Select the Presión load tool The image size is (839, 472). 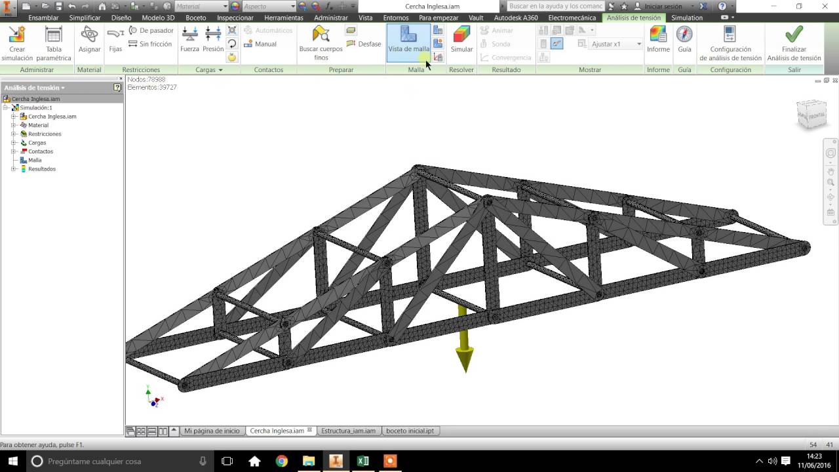(x=213, y=41)
